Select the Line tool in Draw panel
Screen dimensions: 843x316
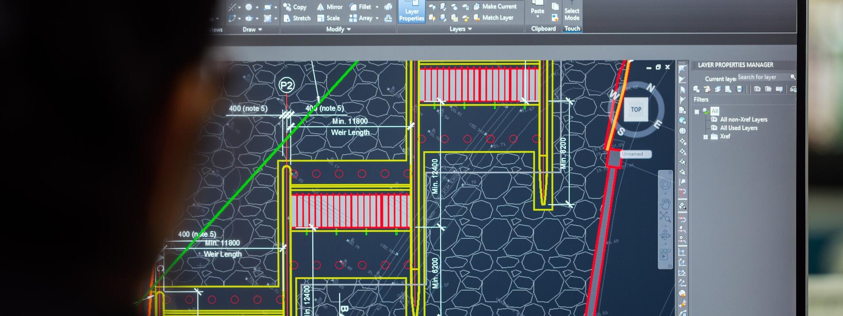coord(232,7)
